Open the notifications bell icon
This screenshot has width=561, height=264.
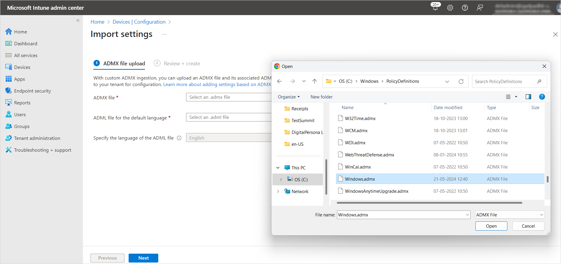[x=435, y=8]
